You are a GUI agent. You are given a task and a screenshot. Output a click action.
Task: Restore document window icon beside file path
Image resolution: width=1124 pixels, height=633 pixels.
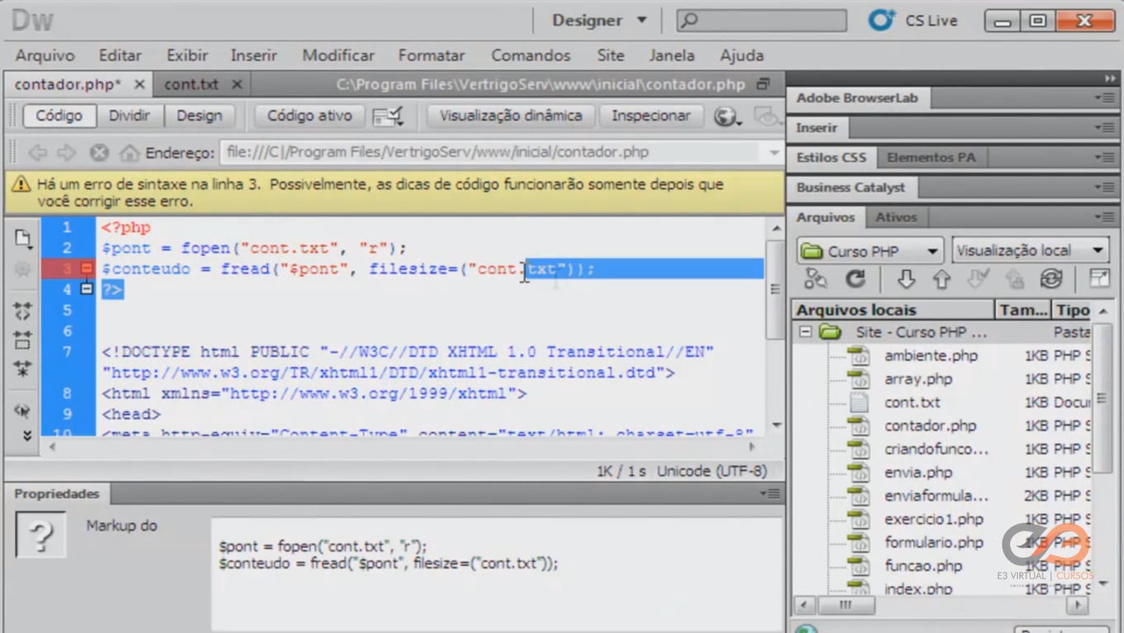[764, 84]
